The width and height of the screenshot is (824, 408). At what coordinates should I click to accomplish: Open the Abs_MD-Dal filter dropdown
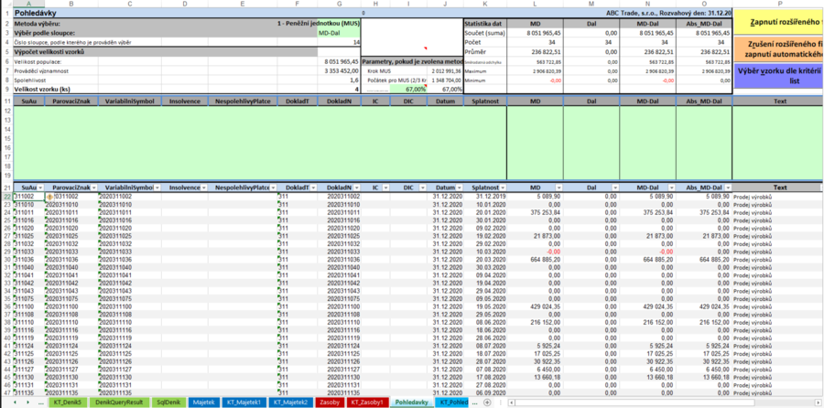click(x=728, y=188)
